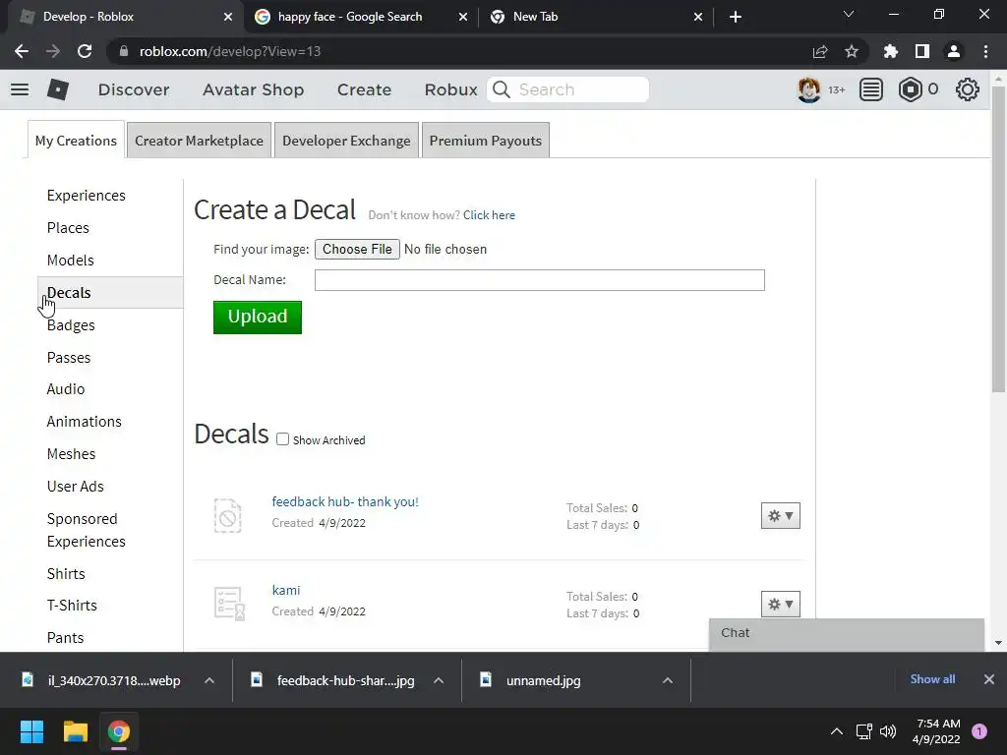Open Chrome profile account icon
Viewport: 1007px width, 755px height.
click(954, 51)
